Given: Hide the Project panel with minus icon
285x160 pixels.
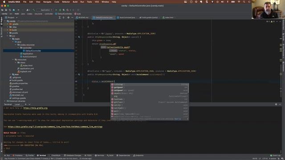Looking at the screenshot, I should coord(72,18).
